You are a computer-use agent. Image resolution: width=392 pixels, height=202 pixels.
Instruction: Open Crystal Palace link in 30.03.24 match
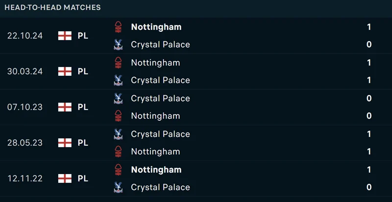pos(160,80)
